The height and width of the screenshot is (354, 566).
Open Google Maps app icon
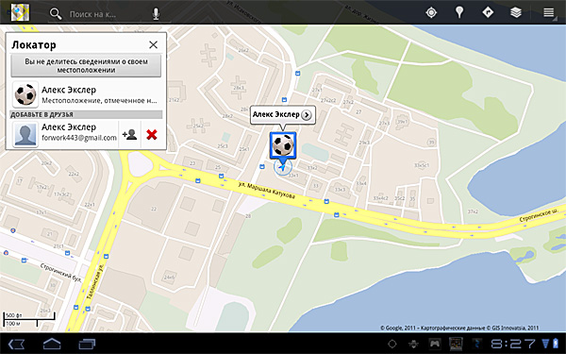click(x=20, y=12)
